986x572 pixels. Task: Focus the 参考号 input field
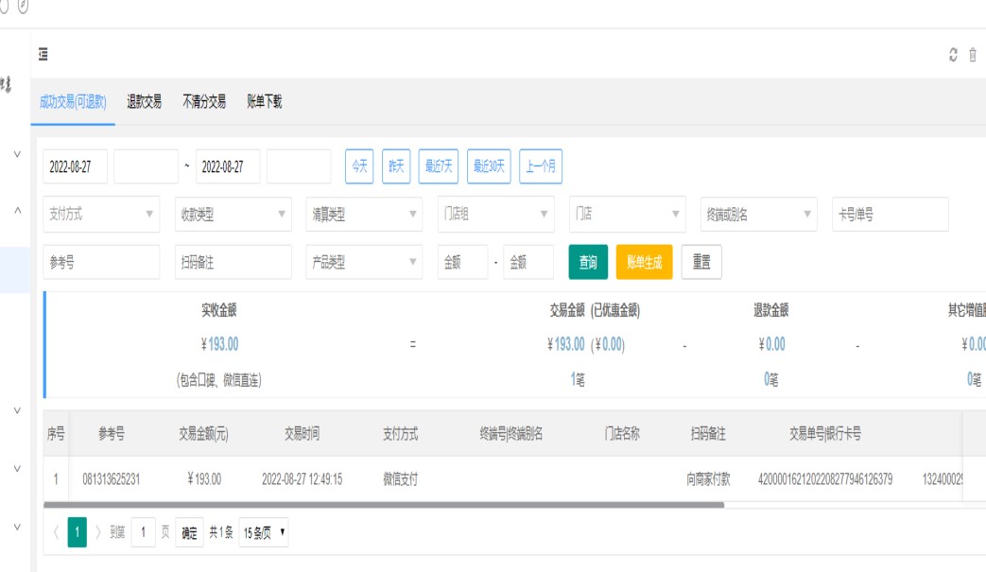point(101,263)
